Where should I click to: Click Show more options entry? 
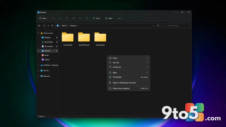click(x=128, y=88)
